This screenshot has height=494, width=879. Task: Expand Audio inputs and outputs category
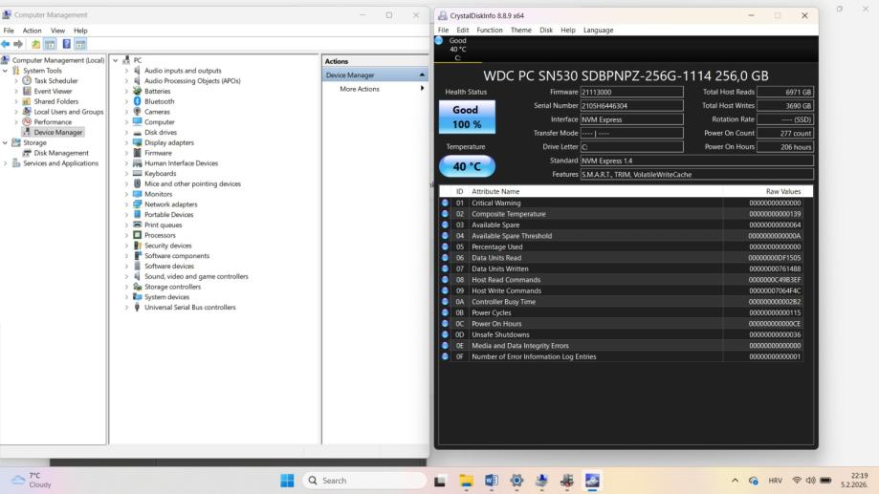(x=126, y=71)
